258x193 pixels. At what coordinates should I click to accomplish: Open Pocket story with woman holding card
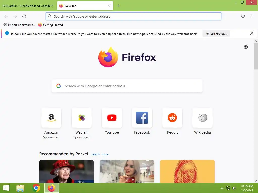(x=127, y=171)
